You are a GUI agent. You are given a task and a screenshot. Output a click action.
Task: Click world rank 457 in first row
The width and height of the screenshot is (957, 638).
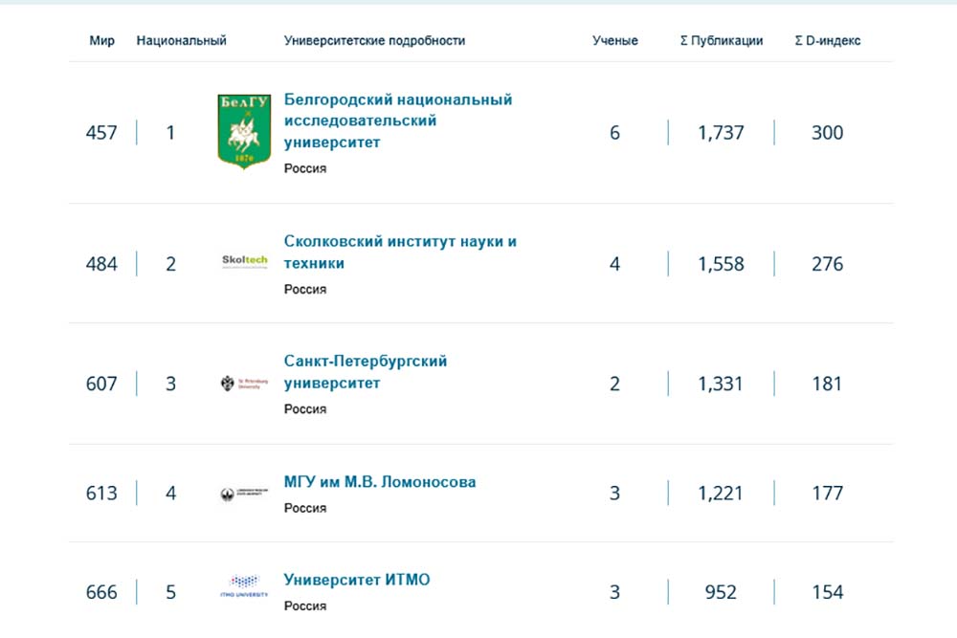click(101, 133)
